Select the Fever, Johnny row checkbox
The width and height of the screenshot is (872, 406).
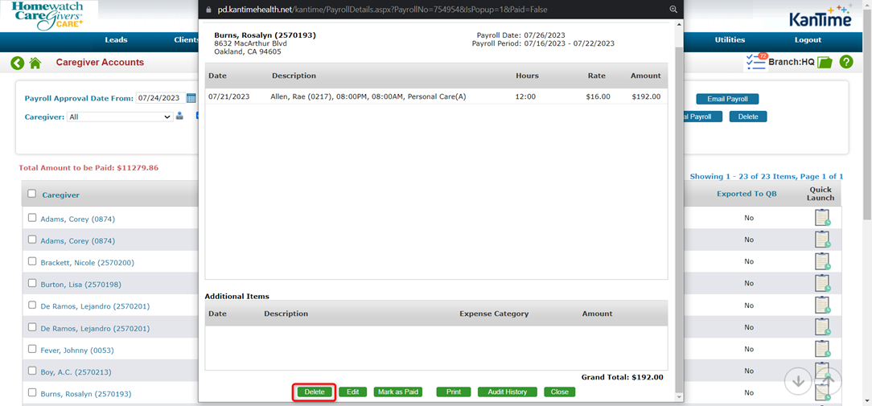click(32, 349)
